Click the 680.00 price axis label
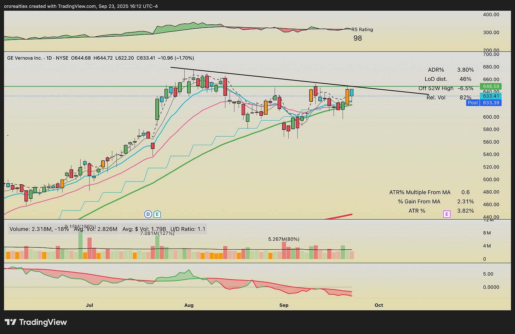 click(x=491, y=67)
